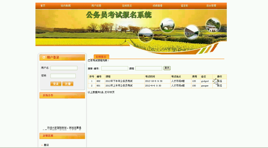268x148 pixels.
Task: Click 报名 for course 002
Action: (220, 81)
